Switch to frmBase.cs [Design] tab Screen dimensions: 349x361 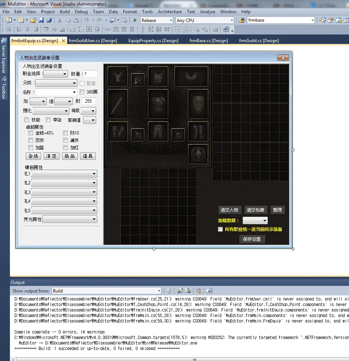tap(208, 41)
